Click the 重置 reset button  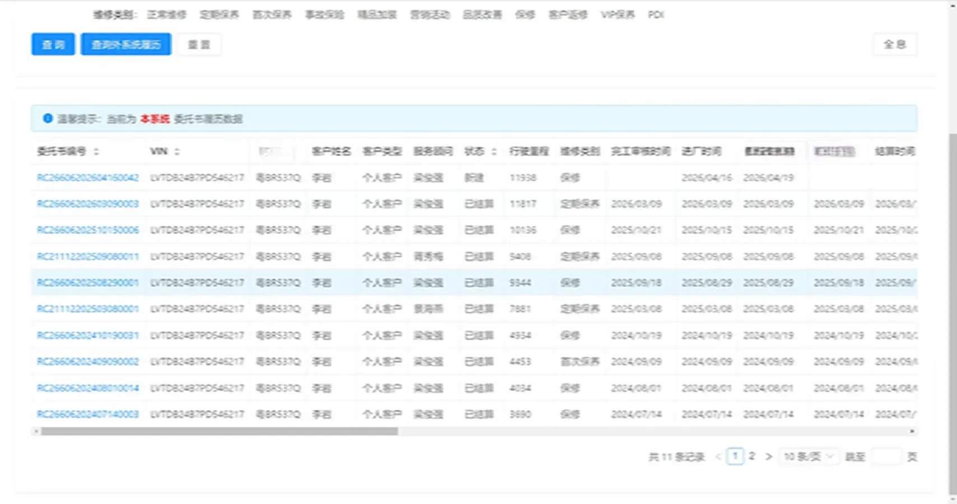[199, 44]
